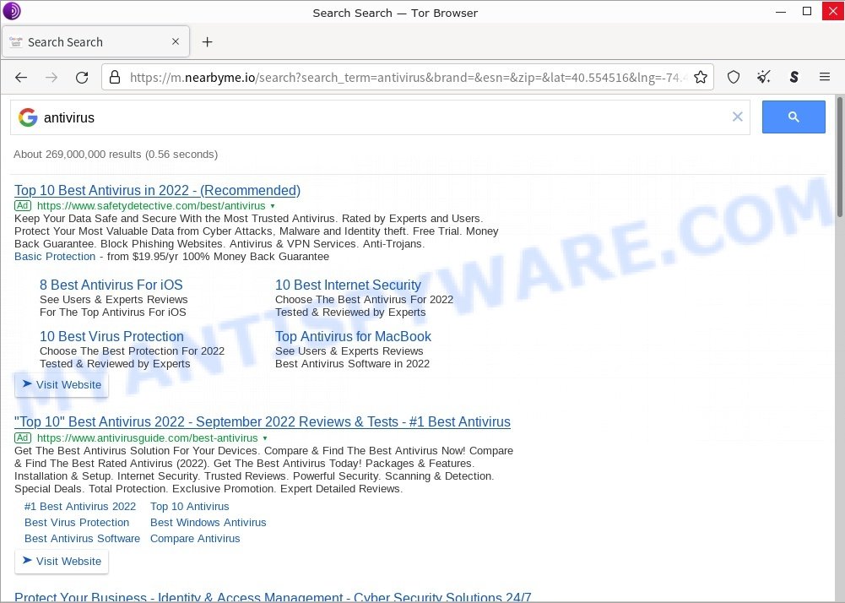Click Visit Website under safetydetective ad
Image resolution: width=845 pixels, height=603 pixels.
tap(62, 384)
